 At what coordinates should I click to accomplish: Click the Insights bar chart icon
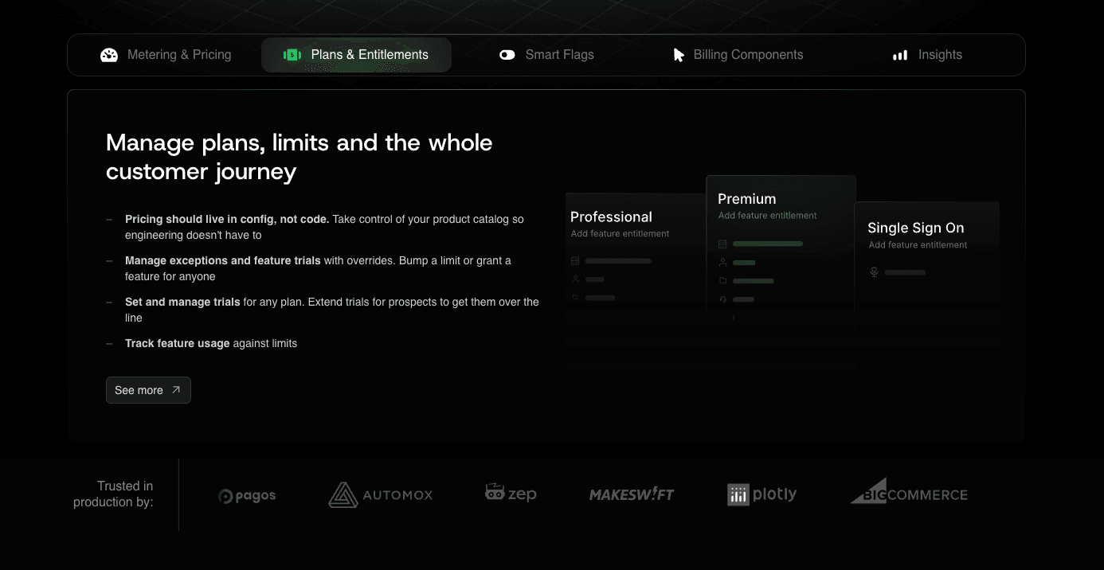click(900, 55)
